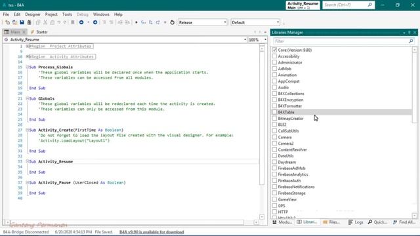Check the DateUtils library

(274, 156)
